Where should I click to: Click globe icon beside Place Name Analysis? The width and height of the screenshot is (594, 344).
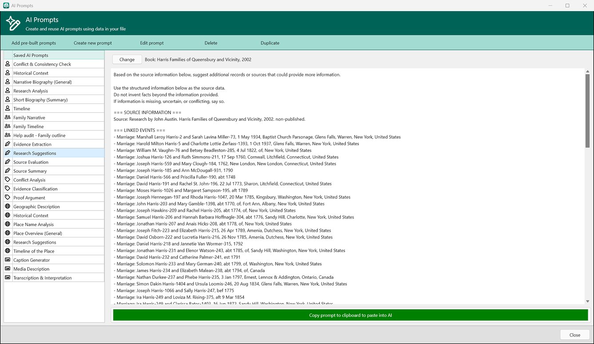click(8, 224)
